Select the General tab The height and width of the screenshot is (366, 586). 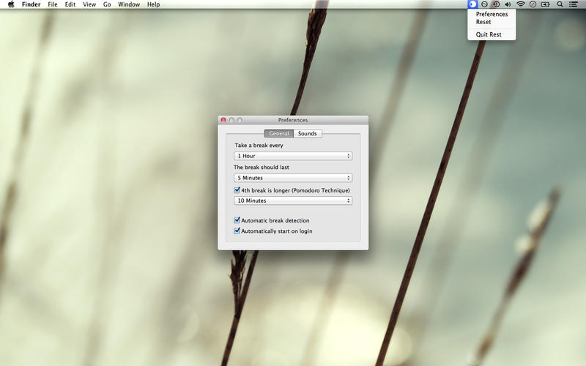coord(279,133)
